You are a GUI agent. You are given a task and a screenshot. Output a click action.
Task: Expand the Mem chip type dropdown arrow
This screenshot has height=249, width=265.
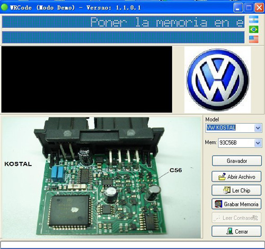point(258,143)
